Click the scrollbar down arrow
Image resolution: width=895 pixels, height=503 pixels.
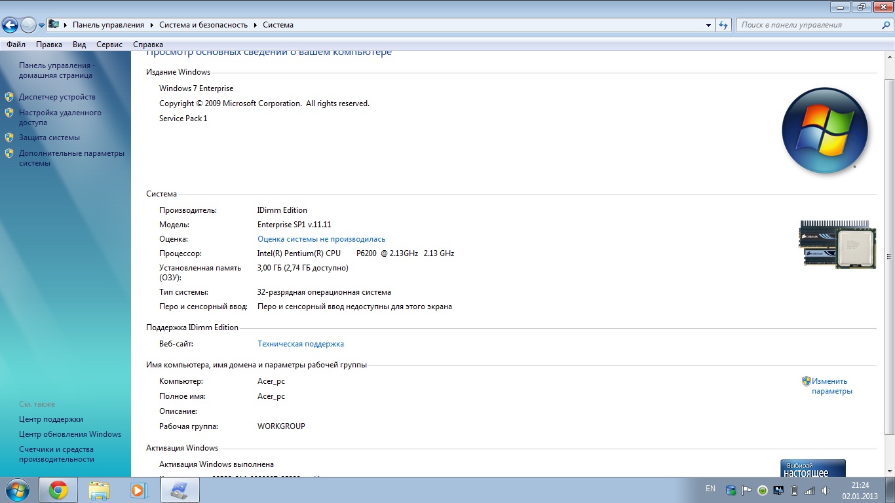(x=889, y=470)
